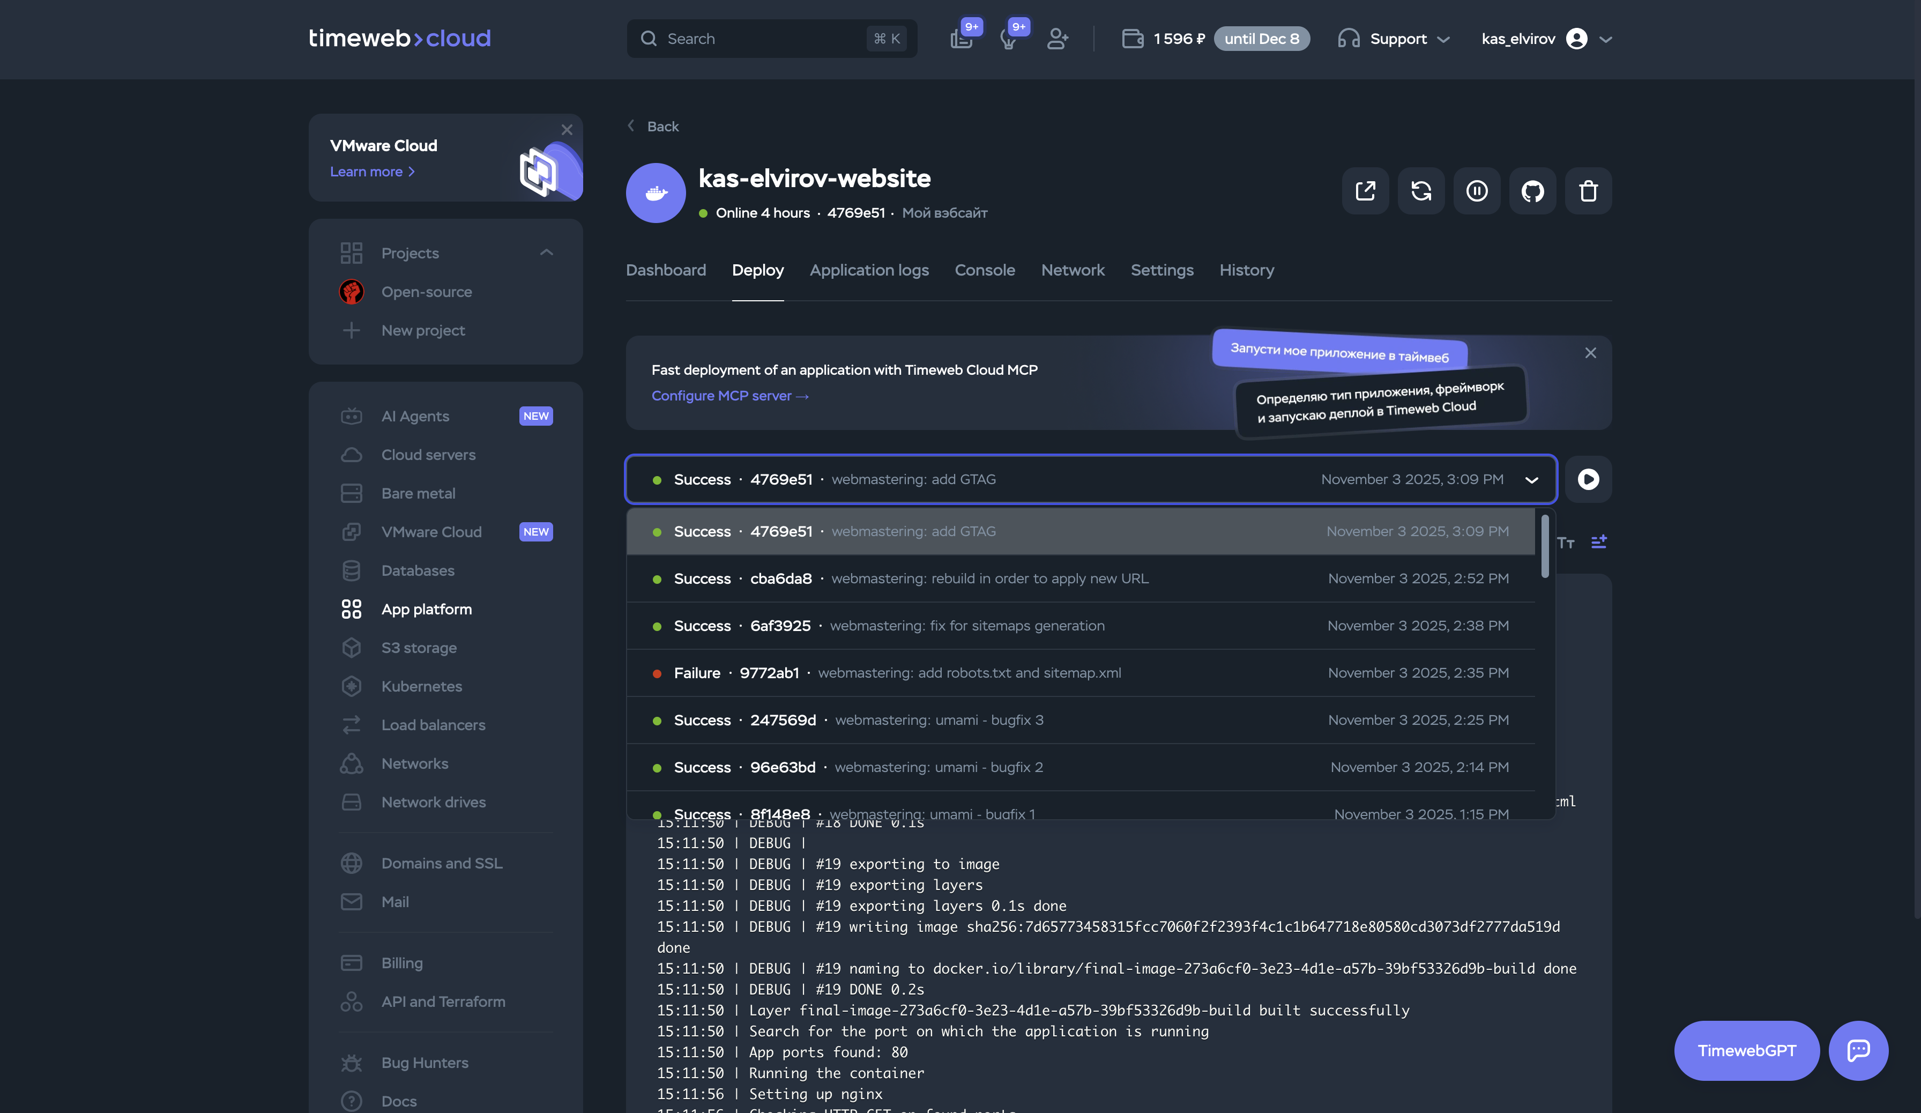Toggle the 4769e51 deployment highlighted in the list
This screenshot has height=1113, width=1921.
pos(1083,531)
